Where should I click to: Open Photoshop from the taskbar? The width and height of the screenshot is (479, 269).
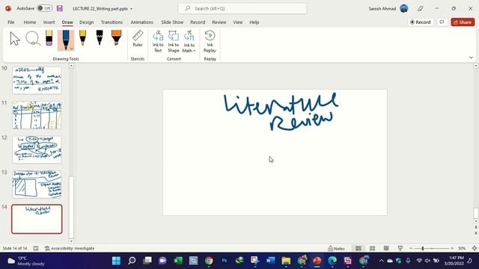point(225,261)
